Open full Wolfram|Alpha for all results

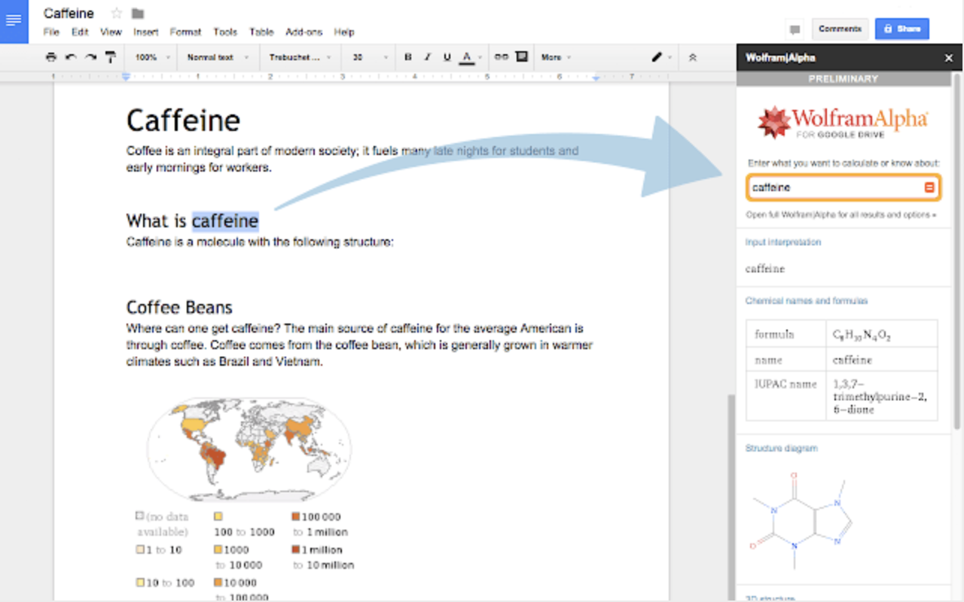842,214
